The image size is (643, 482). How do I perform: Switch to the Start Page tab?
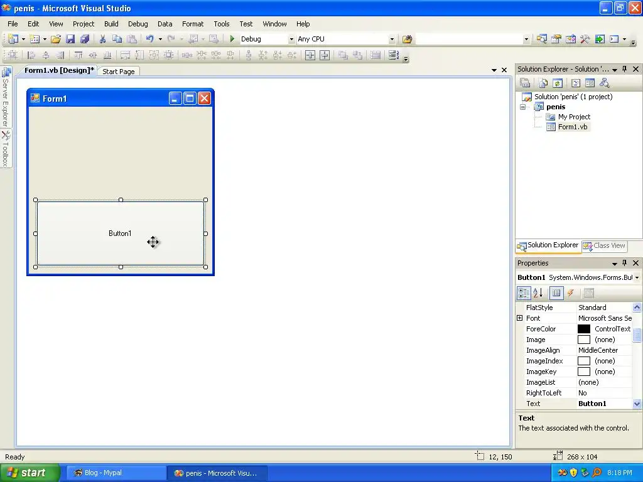pyautogui.click(x=119, y=72)
